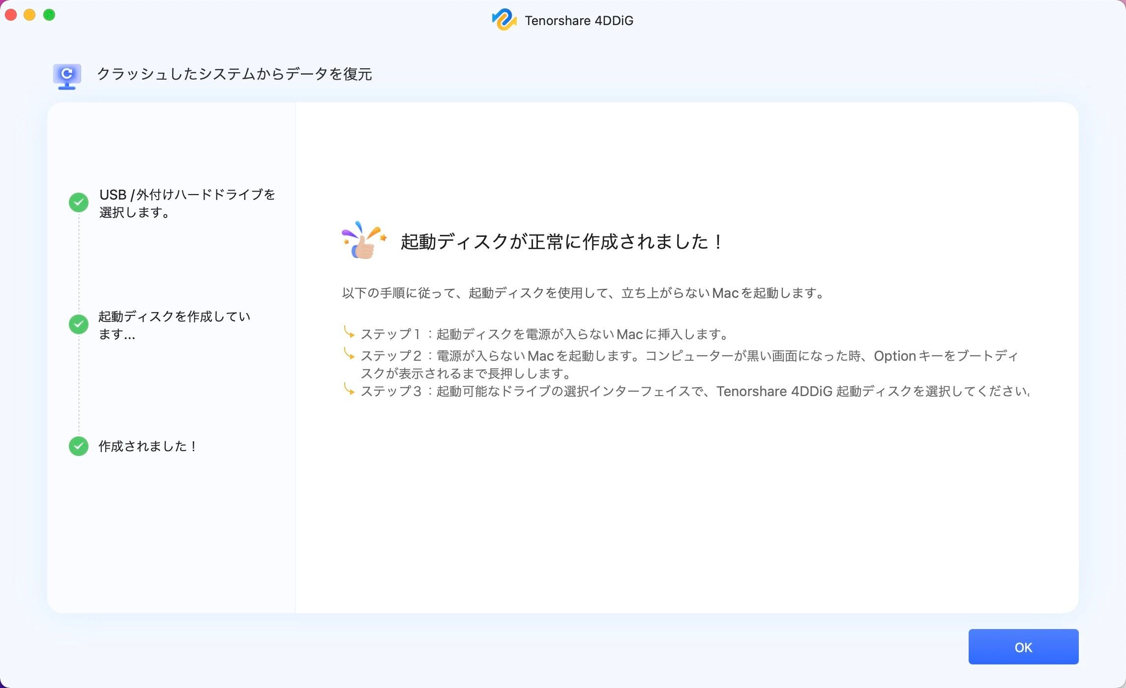Click the 起動ディスクが正常に作成されました heading
The width and height of the screenshot is (1126, 688).
point(562,242)
